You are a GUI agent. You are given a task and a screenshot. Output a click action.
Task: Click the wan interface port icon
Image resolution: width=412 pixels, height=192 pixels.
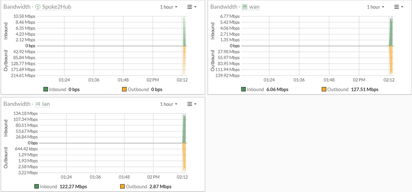tap(245, 7)
